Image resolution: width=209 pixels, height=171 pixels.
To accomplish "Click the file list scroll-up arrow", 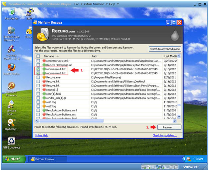I will coord(179,56).
